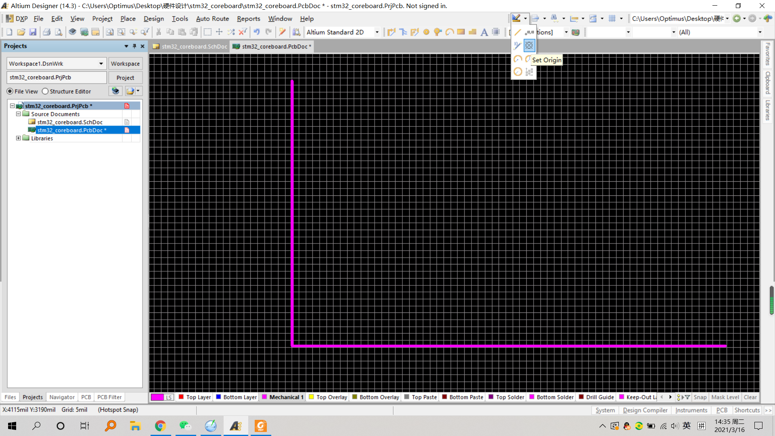Click the Save document icon
This screenshot has height=436, width=775.
[x=33, y=32]
